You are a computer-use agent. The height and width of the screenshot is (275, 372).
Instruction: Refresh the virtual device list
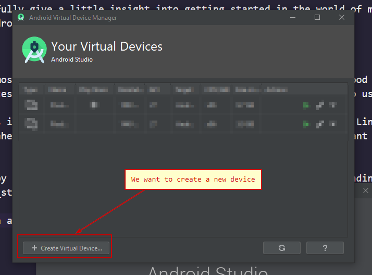(x=282, y=248)
